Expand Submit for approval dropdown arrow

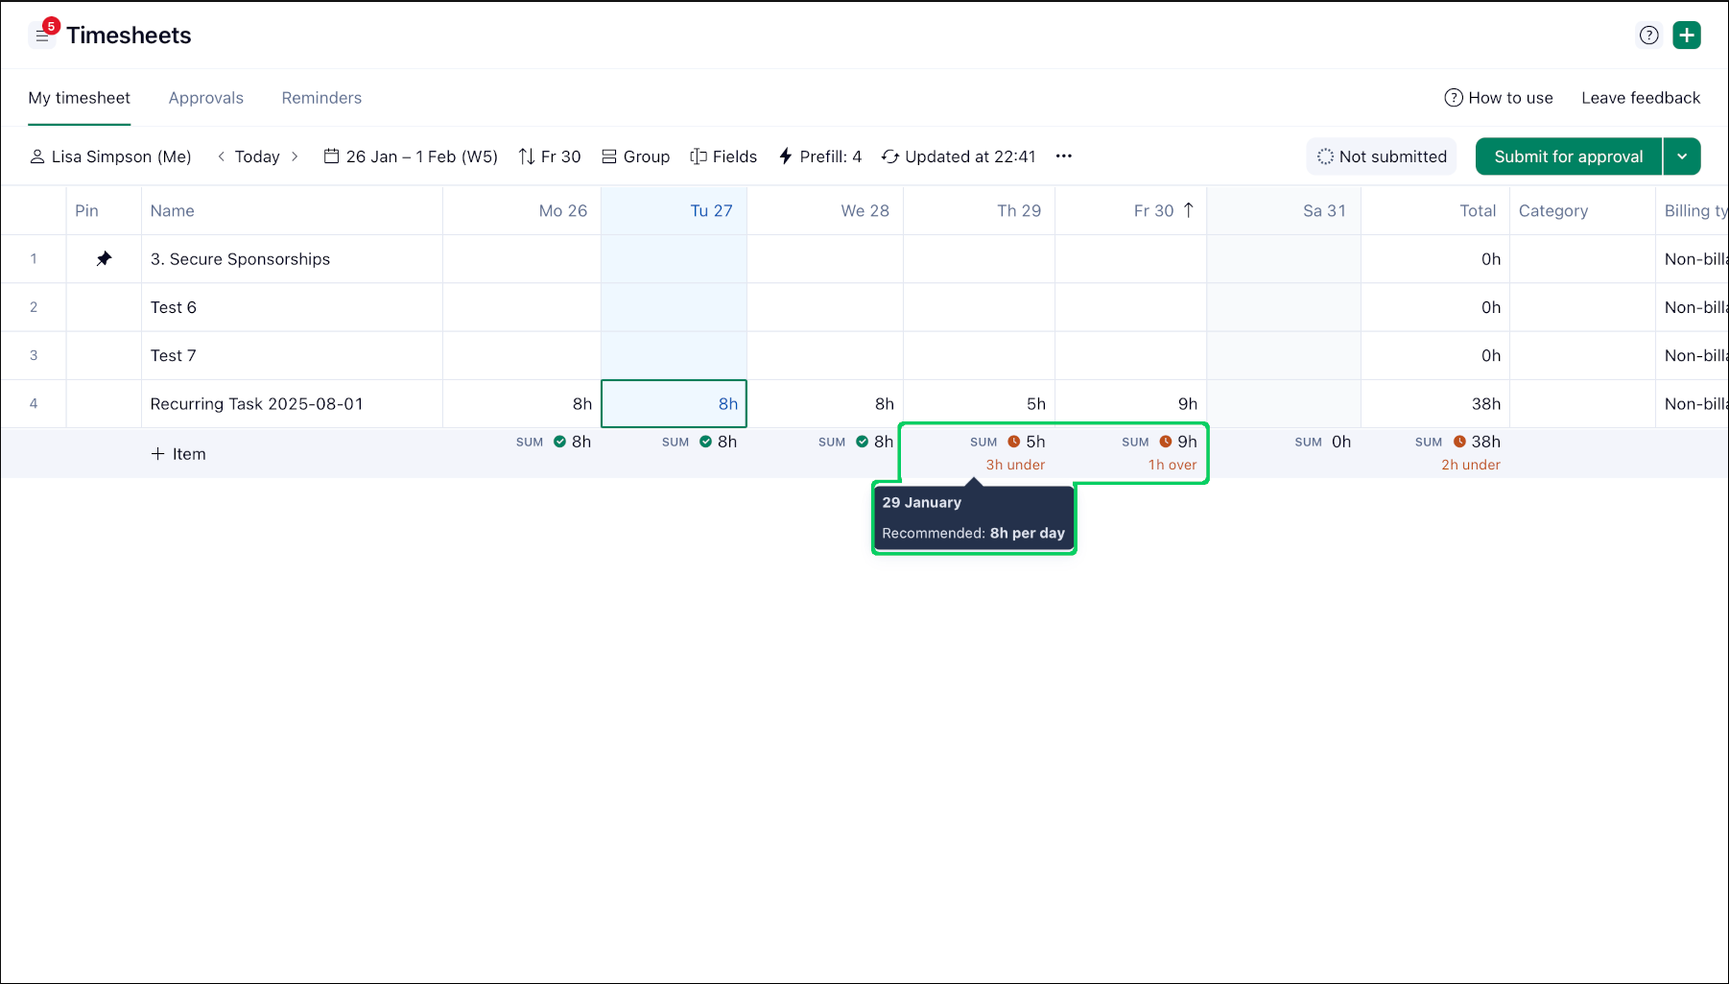click(x=1682, y=156)
